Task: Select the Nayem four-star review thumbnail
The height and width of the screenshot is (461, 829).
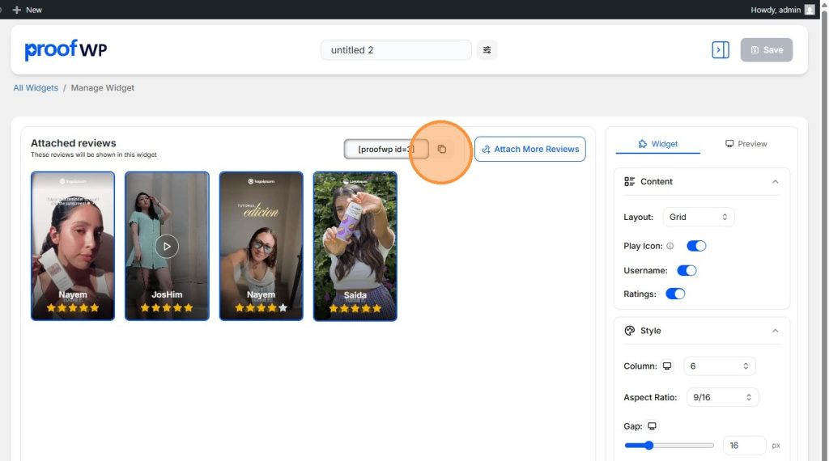Action: (x=261, y=246)
